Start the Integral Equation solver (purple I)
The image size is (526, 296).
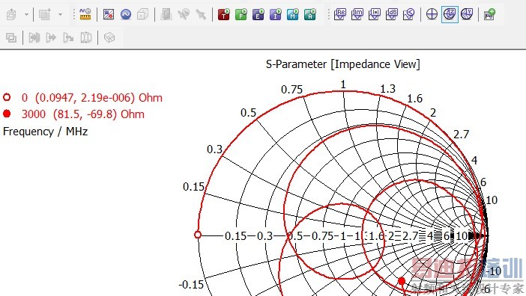pyautogui.click(x=276, y=14)
